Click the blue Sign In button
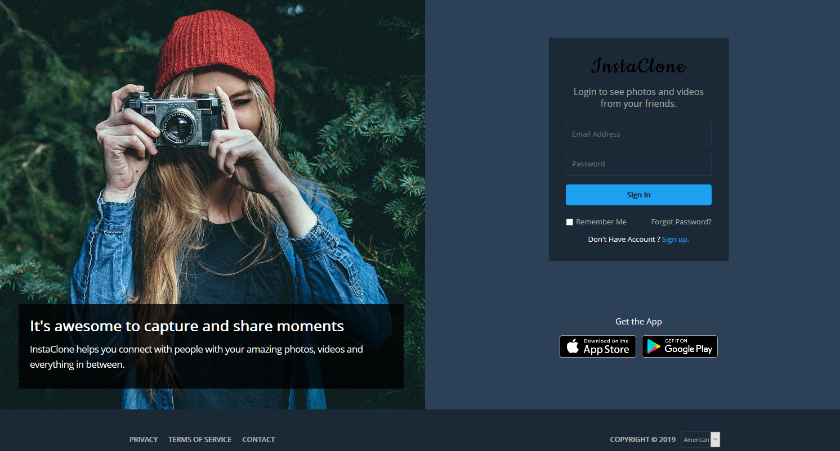This screenshot has height=451, width=840. 638,195
